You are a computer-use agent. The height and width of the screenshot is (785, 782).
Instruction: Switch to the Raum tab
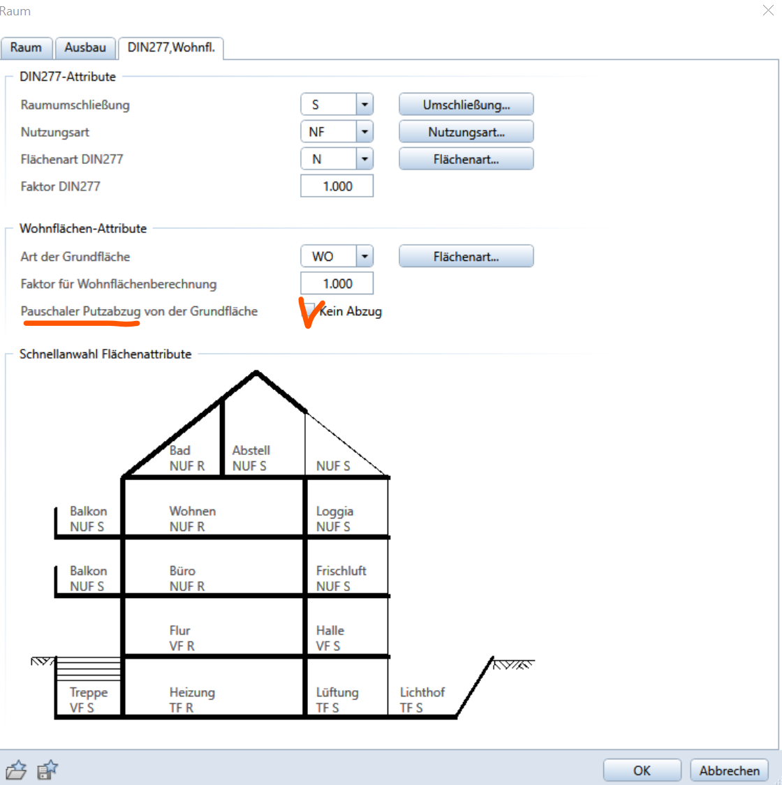click(x=26, y=47)
